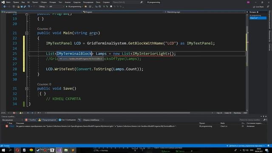Go to previous issue arrow below editor
Screen dimensions: 272x153
click(28, 113)
